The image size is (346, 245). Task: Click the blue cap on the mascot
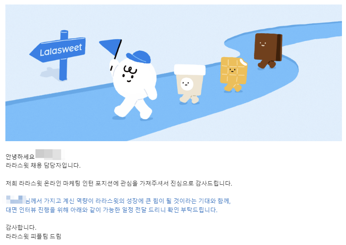pos(139,57)
